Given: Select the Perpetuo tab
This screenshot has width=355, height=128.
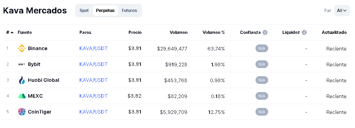Looking at the screenshot, I should pyautogui.click(x=105, y=11).
